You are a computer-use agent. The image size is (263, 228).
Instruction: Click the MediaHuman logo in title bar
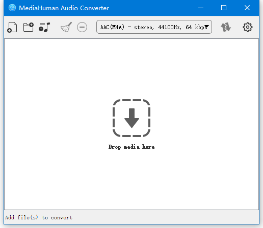(12, 8)
